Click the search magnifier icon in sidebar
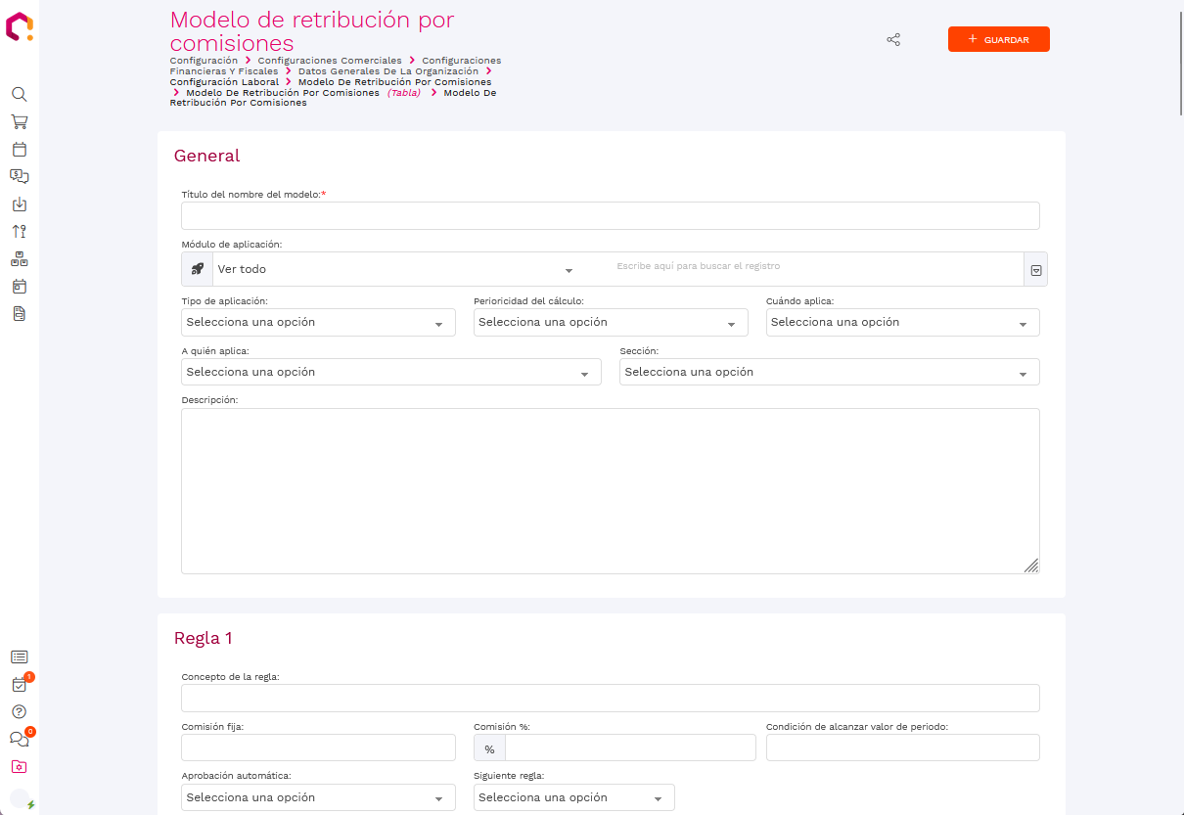1184x815 pixels. pos(19,95)
